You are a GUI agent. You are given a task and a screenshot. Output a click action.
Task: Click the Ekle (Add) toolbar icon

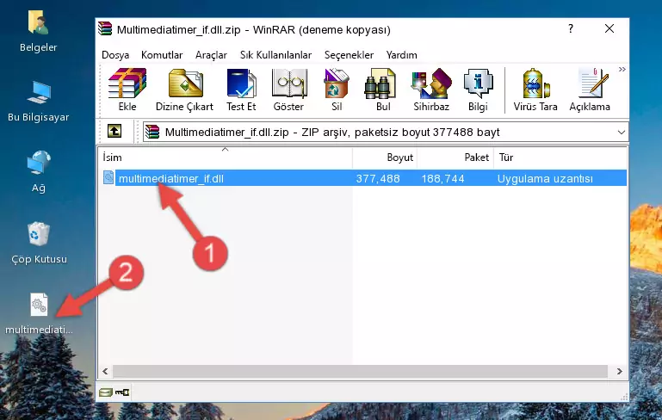pyautogui.click(x=127, y=90)
